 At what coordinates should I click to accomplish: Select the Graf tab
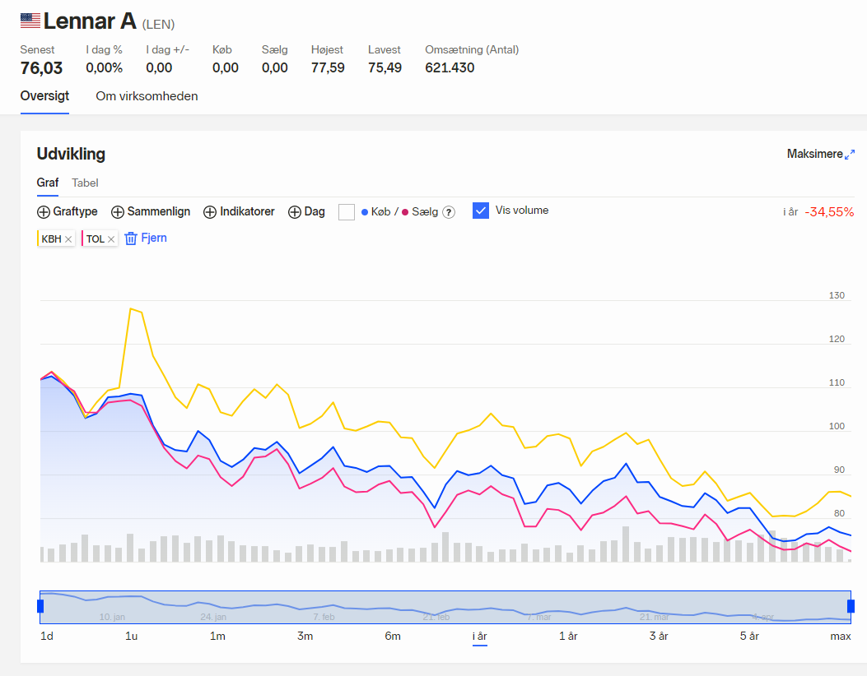48,183
